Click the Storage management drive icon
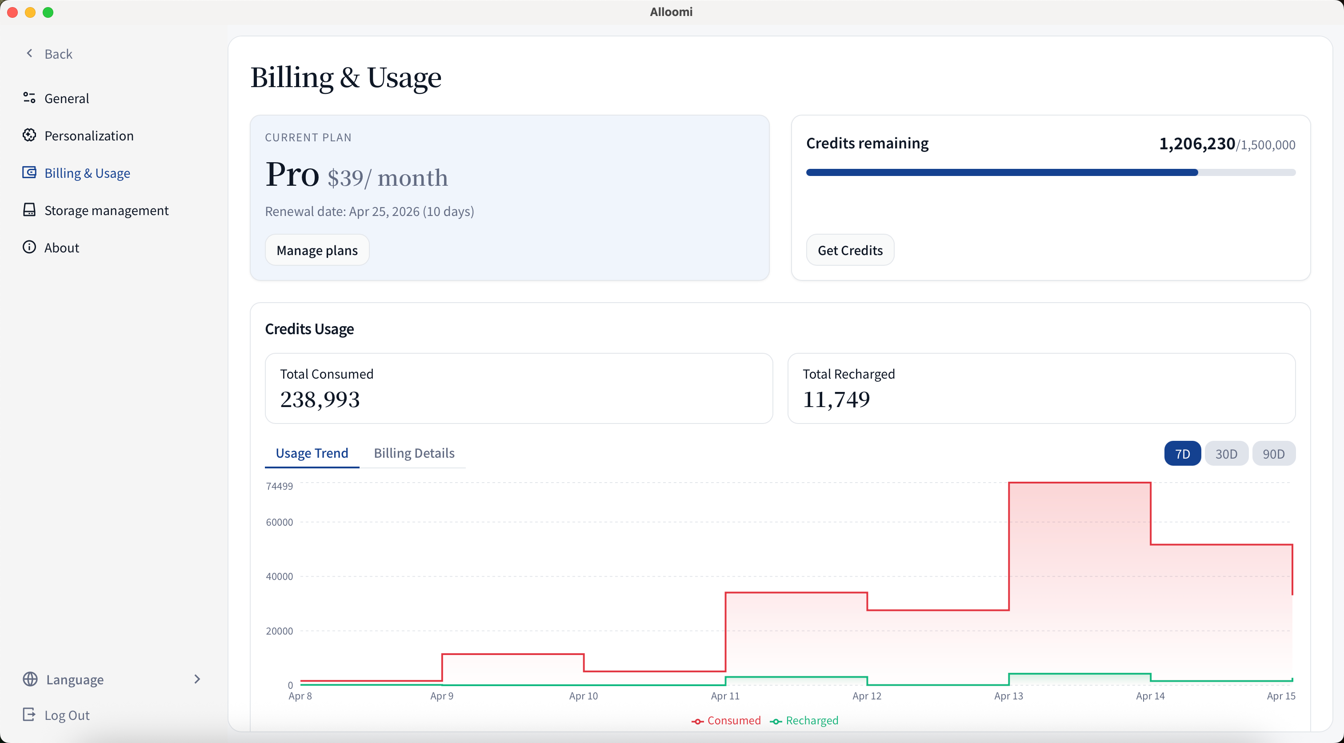 pyautogui.click(x=29, y=210)
